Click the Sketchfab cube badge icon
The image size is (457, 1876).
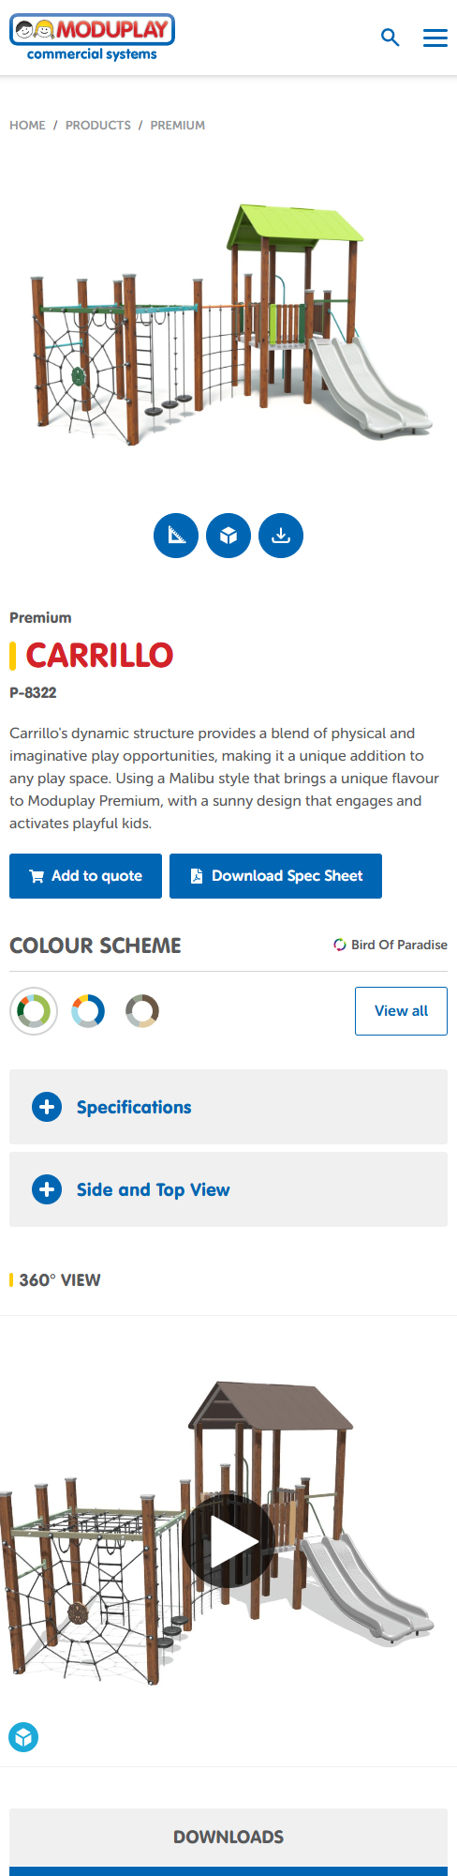pyautogui.click(x=23, y=1737)
